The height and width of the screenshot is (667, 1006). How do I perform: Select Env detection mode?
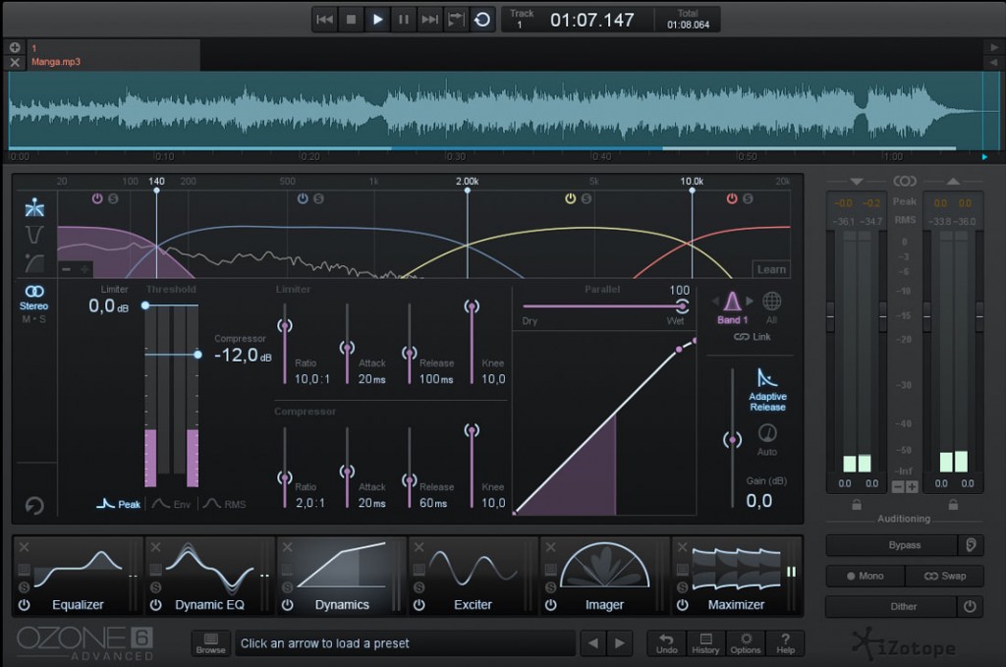click(x=171, y=504)
